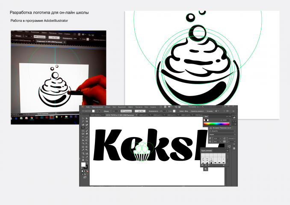Image resolution: width=290 pixels, height=205 pixels.
Task: Open control bar fill color dropdown
Action: click(x=96, y=111)
